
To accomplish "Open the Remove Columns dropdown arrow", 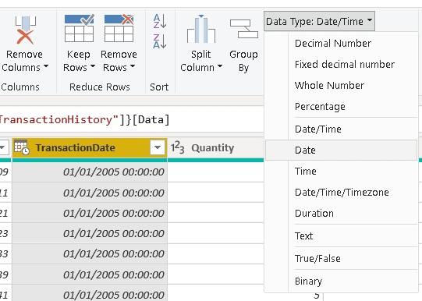I will (46, 66).
